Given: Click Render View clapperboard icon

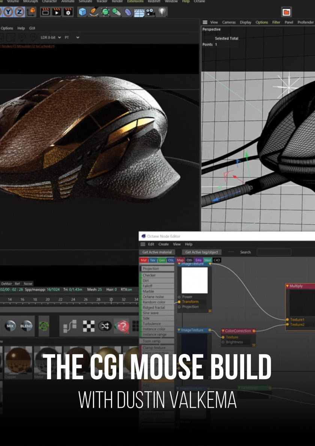Looking at the screenshot, I should pos(45,12).
